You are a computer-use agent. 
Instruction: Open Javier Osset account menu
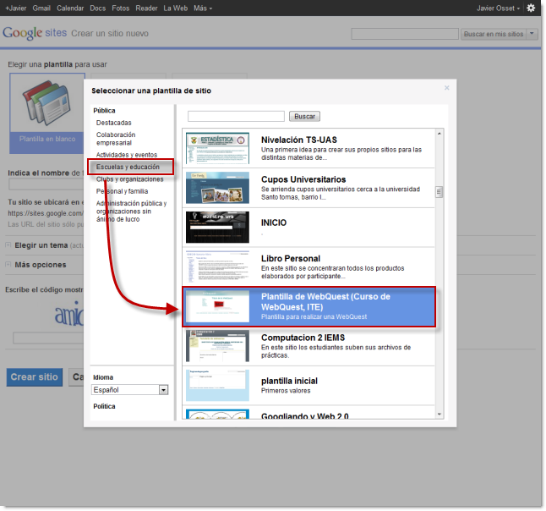coord(498,8)
